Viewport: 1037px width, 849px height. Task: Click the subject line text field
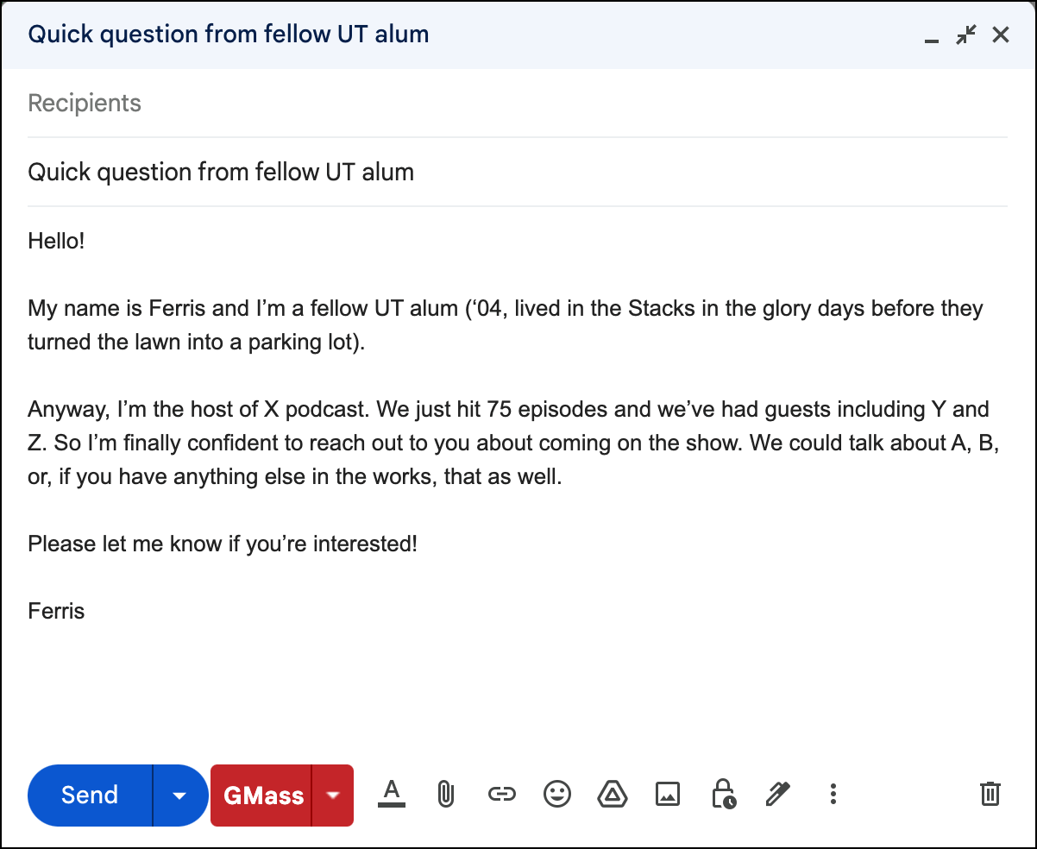pyautogui.click(x=518, y=172)
